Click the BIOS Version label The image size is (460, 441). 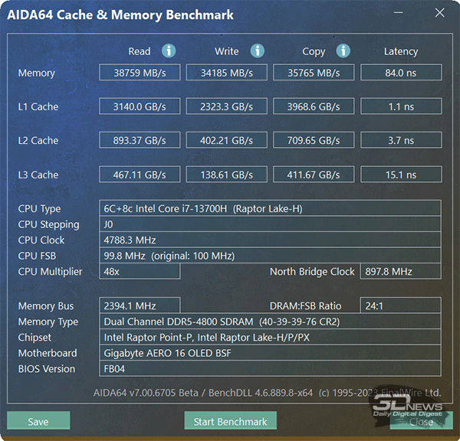tap(47, 369)
